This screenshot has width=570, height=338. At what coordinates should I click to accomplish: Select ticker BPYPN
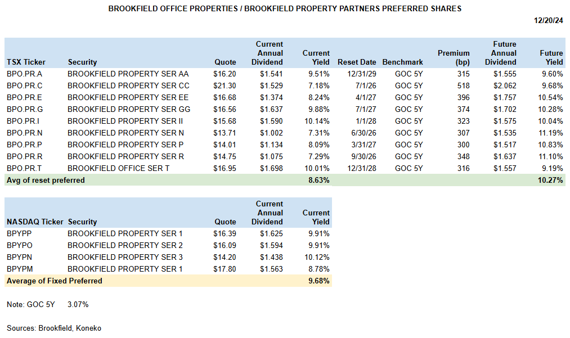[19, 258]
